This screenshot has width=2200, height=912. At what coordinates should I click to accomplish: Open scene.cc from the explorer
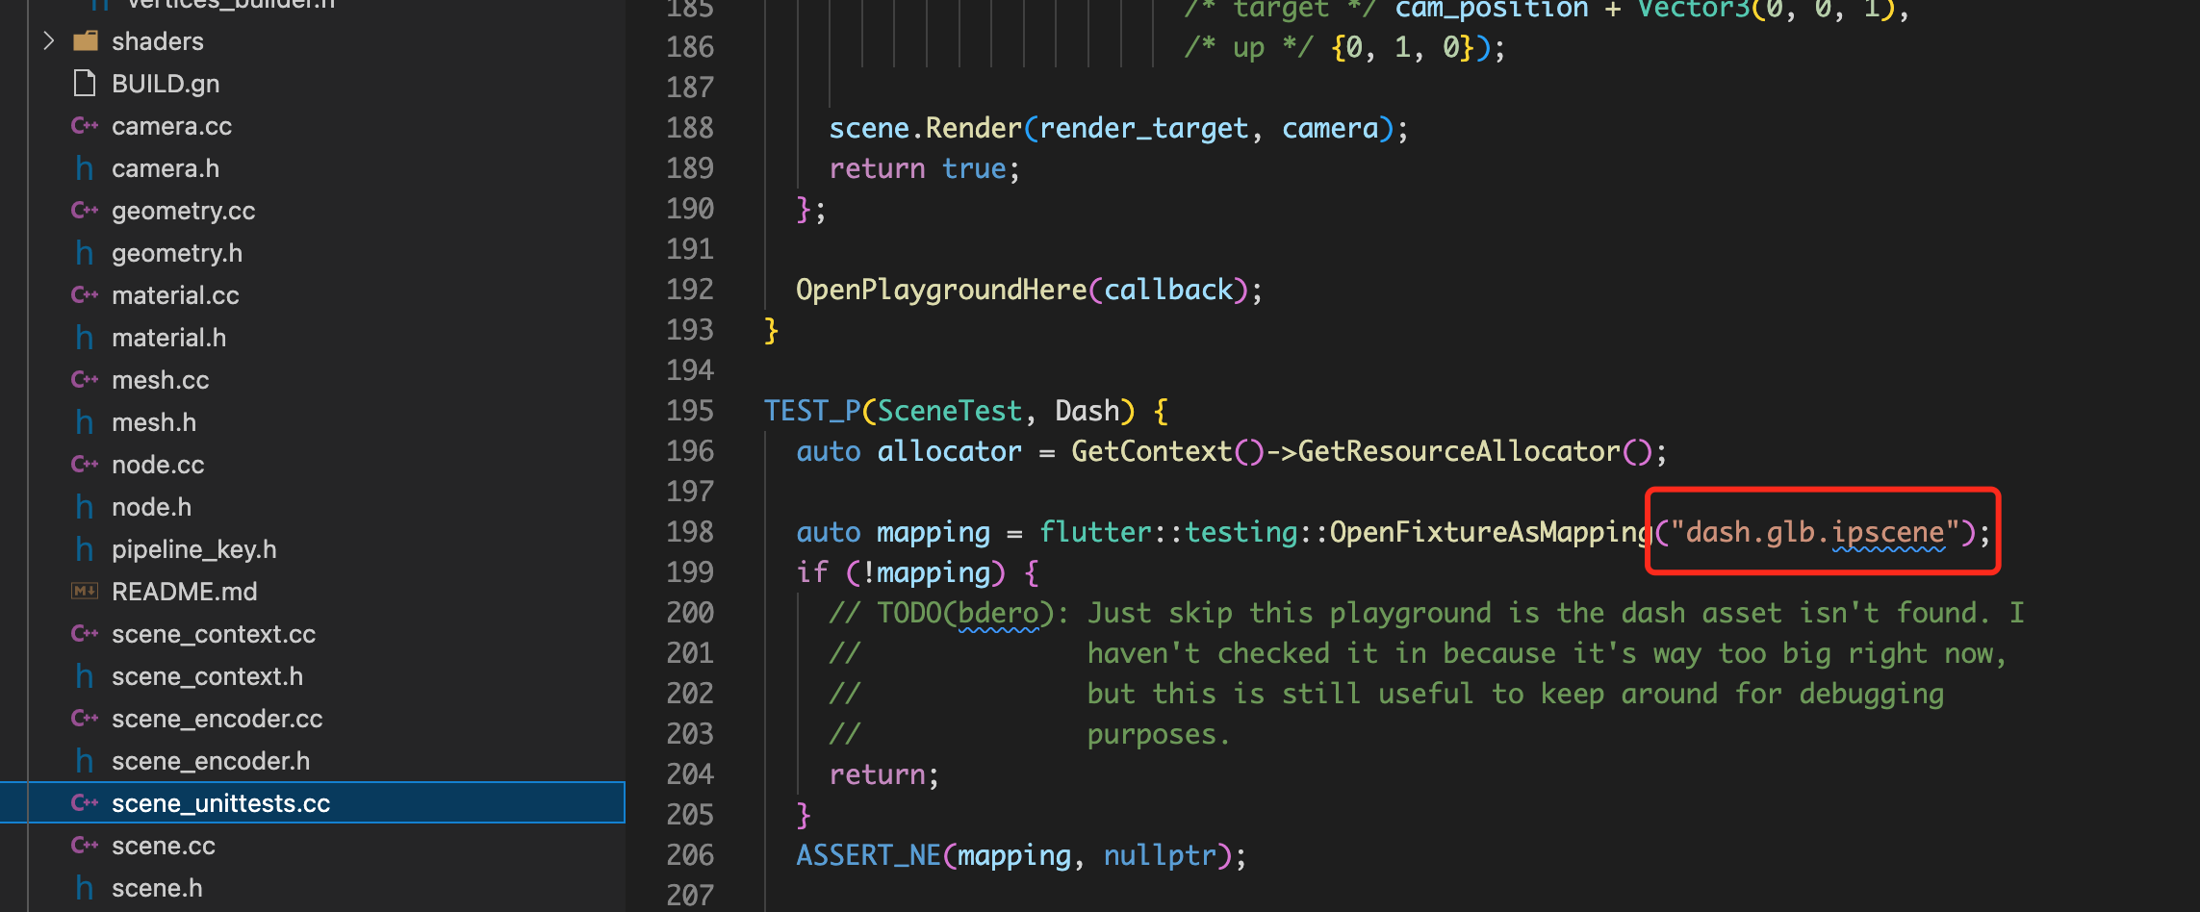[x=163, y=845]
